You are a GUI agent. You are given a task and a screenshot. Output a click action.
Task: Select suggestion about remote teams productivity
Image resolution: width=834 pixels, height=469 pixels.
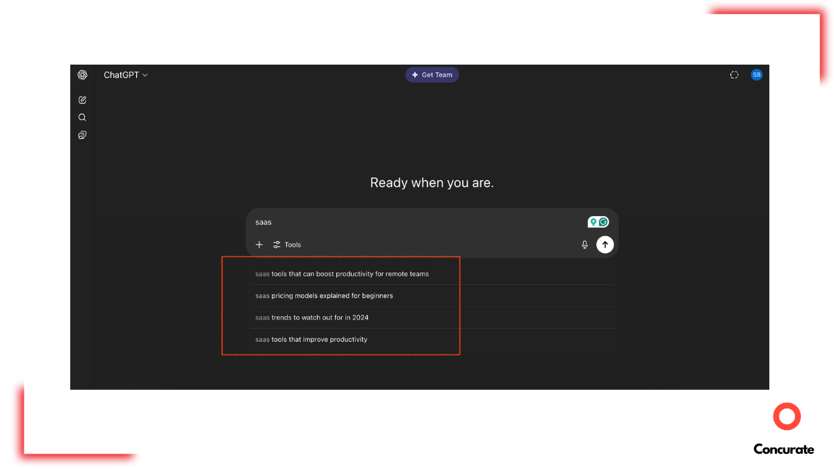coord(432,274)
